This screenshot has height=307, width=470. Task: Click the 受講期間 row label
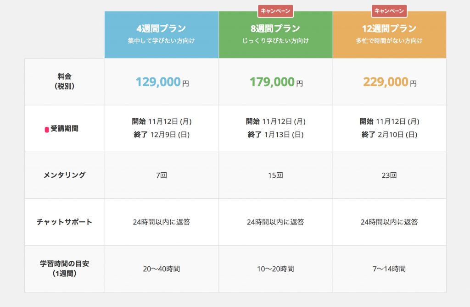coord(64,129)
